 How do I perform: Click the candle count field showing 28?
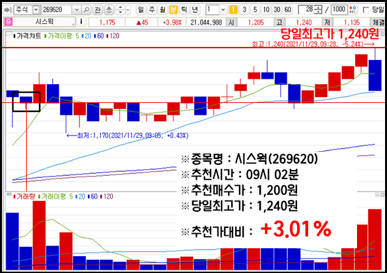coord(306,10)
